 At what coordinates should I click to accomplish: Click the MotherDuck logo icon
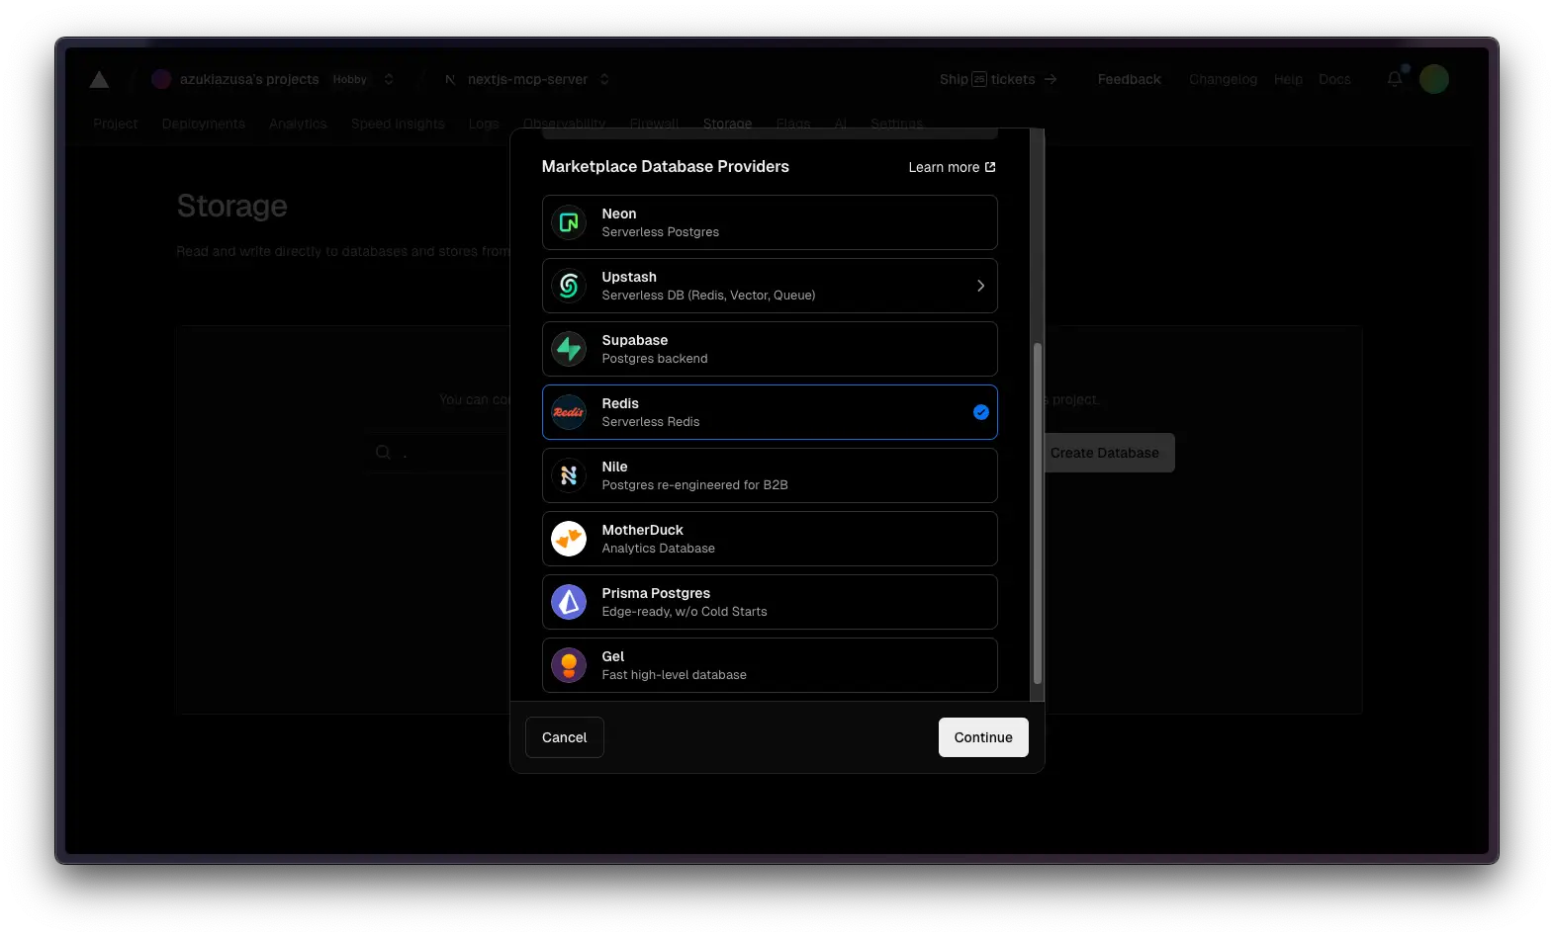pos(569,539)
